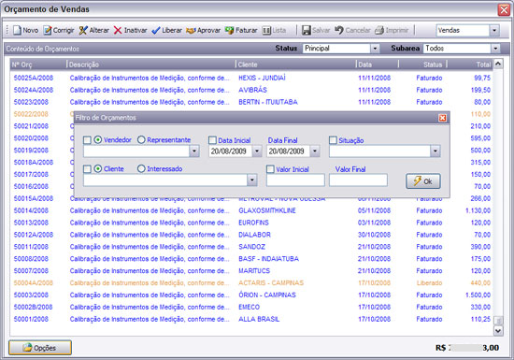Open the Status Principal dropdown
514x360 pixels.
[375, 49]
